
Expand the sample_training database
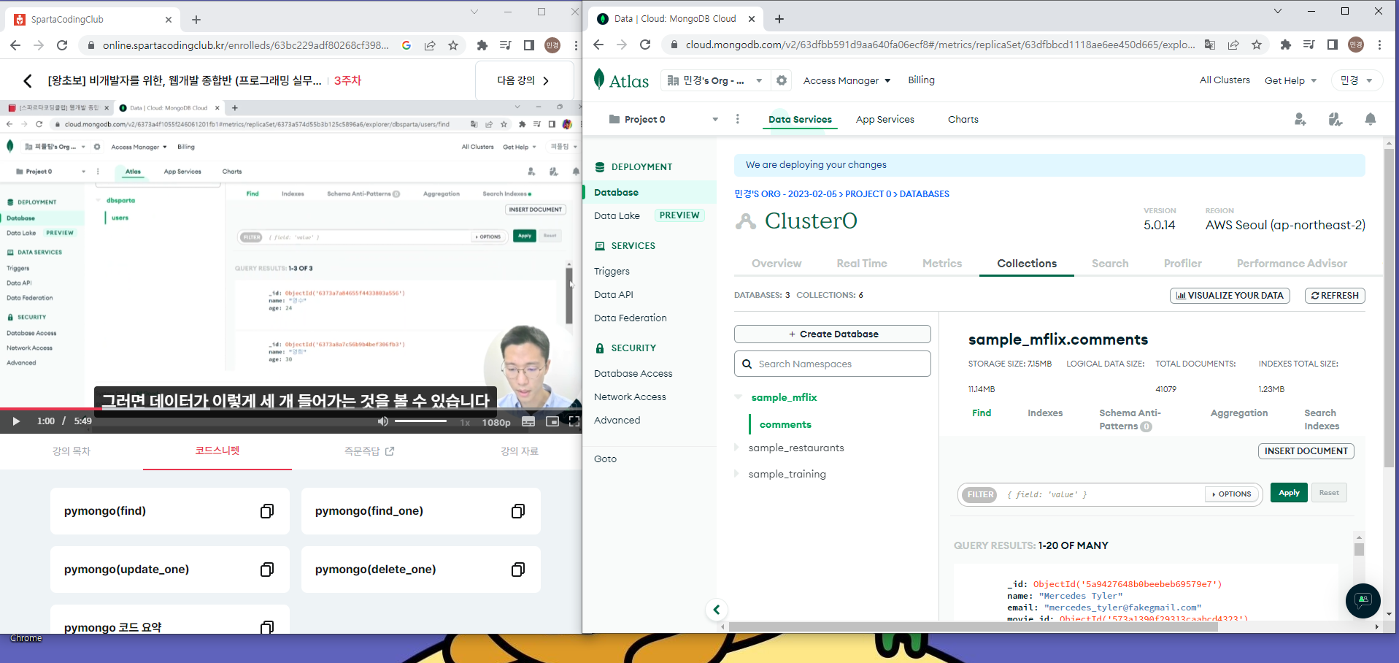coord(736,474)
